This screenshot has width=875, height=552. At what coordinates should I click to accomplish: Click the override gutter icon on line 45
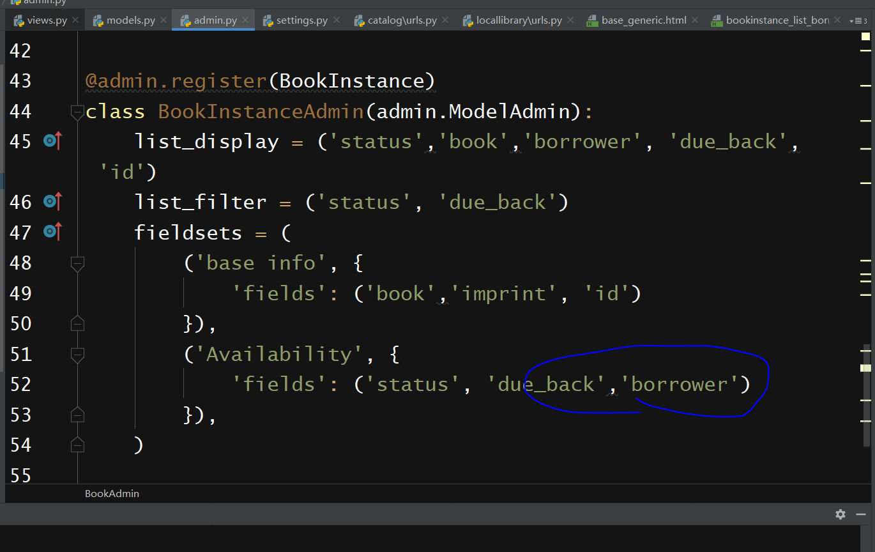click(52, 141)
